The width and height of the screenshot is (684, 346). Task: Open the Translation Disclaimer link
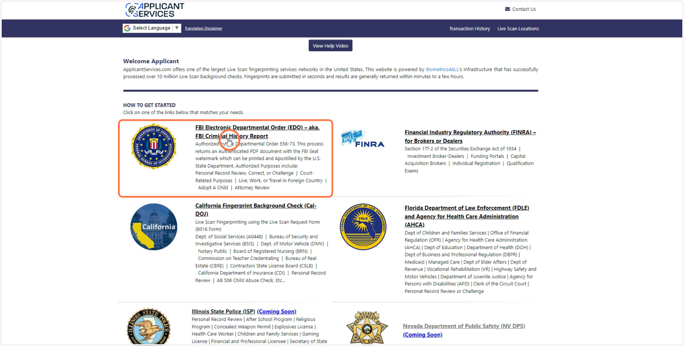click(203, 29)
